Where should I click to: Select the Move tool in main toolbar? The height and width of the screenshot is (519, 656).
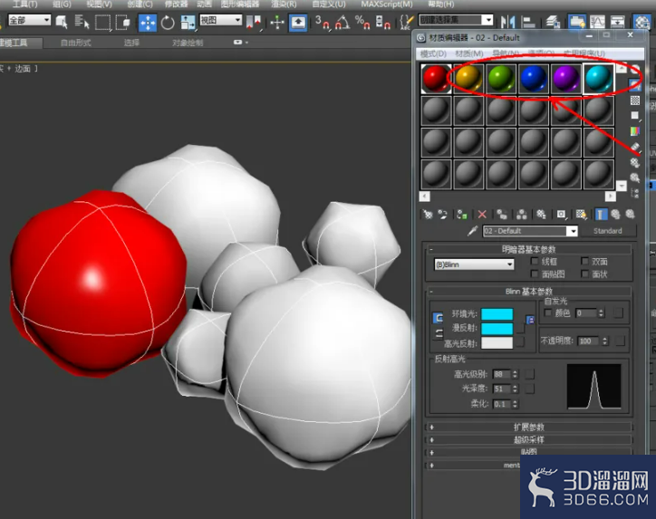148,22
